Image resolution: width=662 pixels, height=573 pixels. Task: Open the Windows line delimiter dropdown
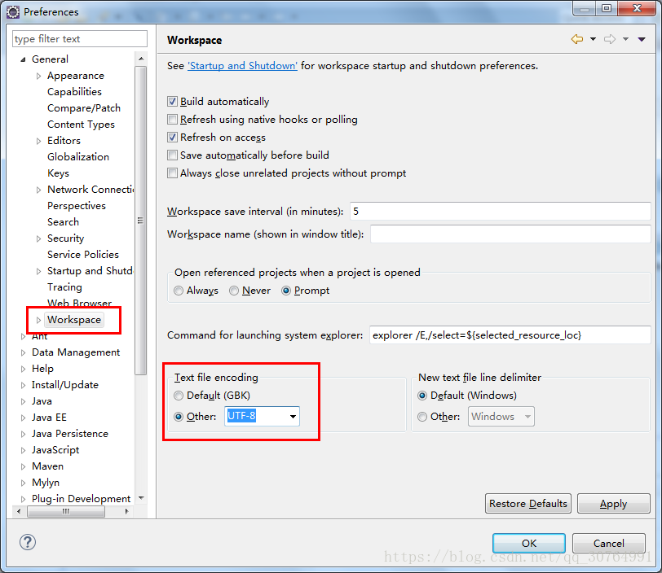(527, 417)
